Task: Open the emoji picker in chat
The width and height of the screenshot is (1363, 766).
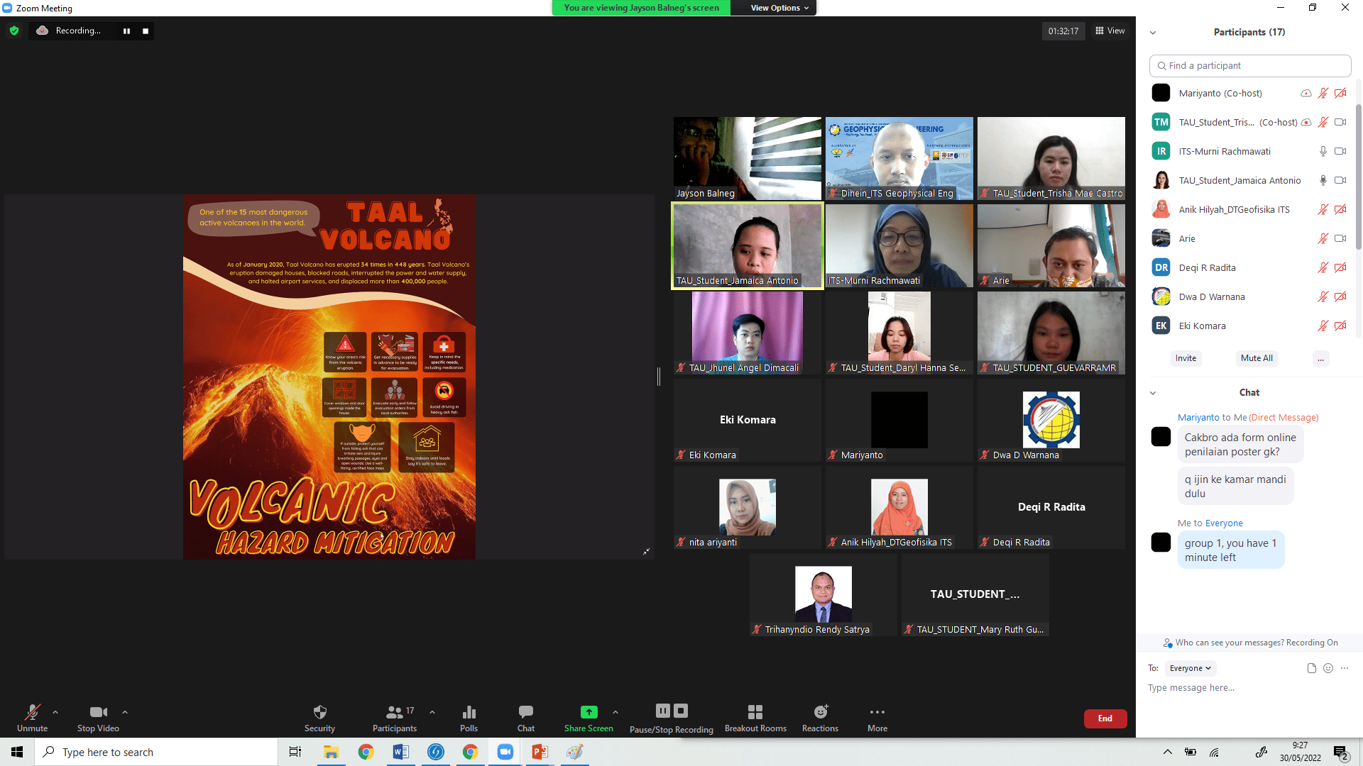Action: point(1328,668)
